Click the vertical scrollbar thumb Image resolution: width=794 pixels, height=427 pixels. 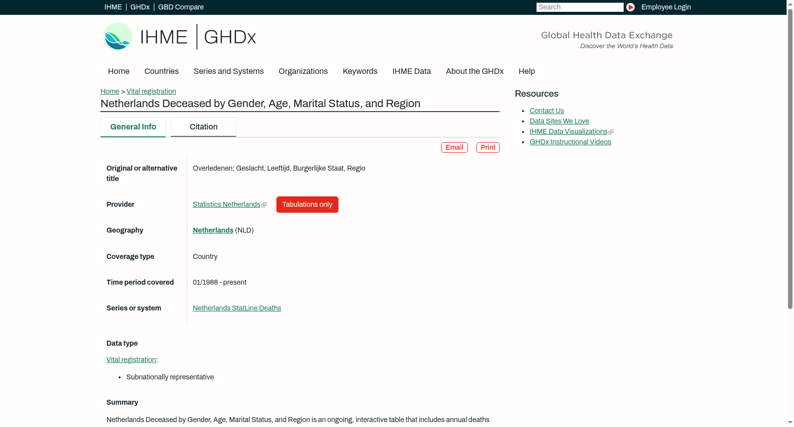click(790, 159)
